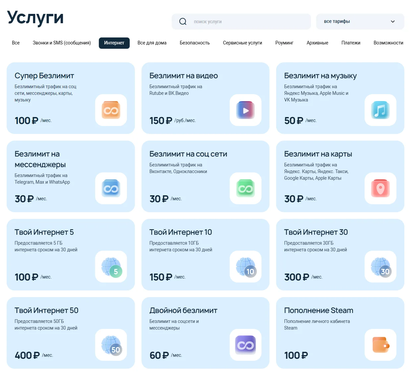Open the «Твой Интернет 10» title

tap(181, 232)
